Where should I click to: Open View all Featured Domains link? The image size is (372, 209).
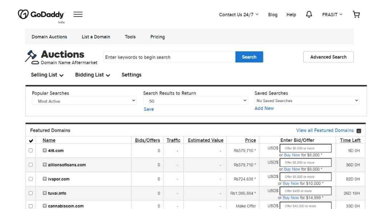click(x=325, y=131)
